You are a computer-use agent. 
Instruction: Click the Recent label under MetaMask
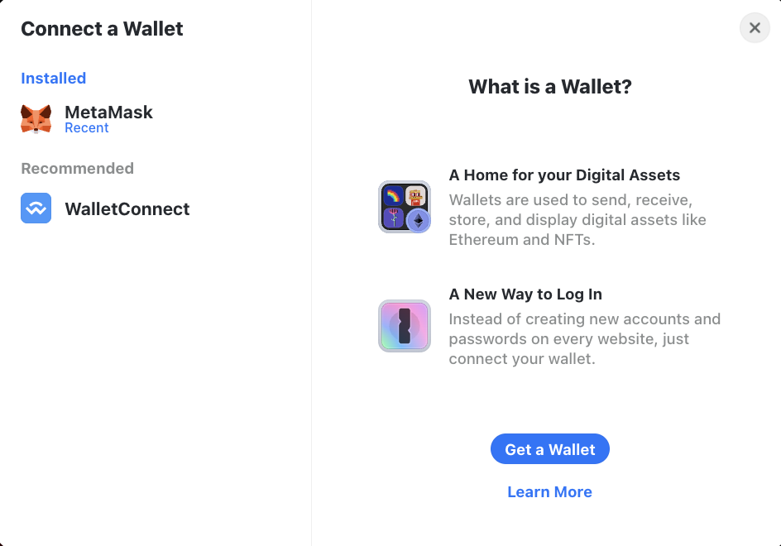[x=87, y=128]
